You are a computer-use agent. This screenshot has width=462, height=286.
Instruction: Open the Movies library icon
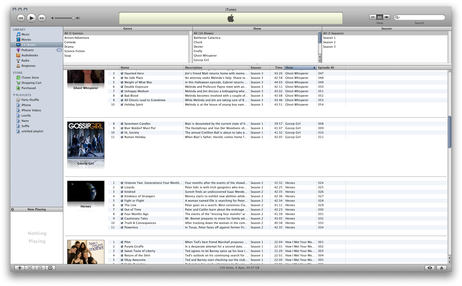pyautogui.click(x=18, y=40)
